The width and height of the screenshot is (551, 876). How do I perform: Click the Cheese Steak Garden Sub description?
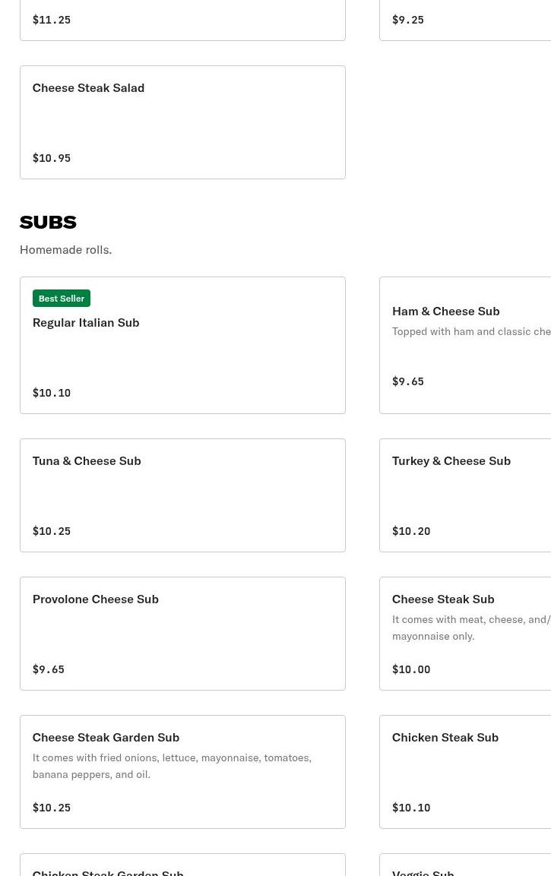pyautogui.click(x=172, y=766)
